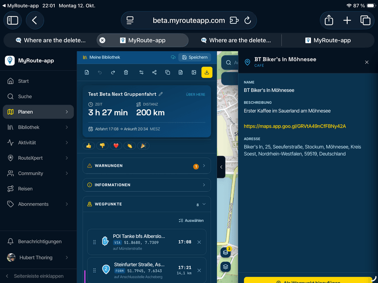The height and width of the screenshot is (283, 378).
Task: Click the cloud sync icon
Action: pyautogui.click(x=173, y=57)
